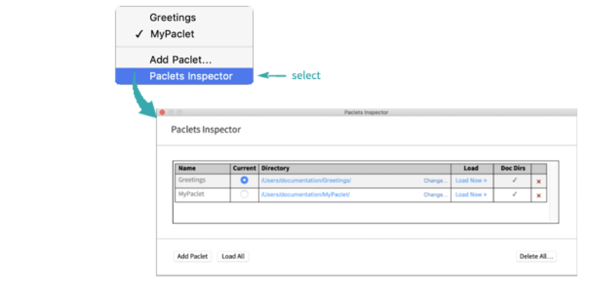Image resolution: width=614 pixels, height=294 pixels.
Task: Open Paclets Inspector from the menu
Action: tap(191, 76)
